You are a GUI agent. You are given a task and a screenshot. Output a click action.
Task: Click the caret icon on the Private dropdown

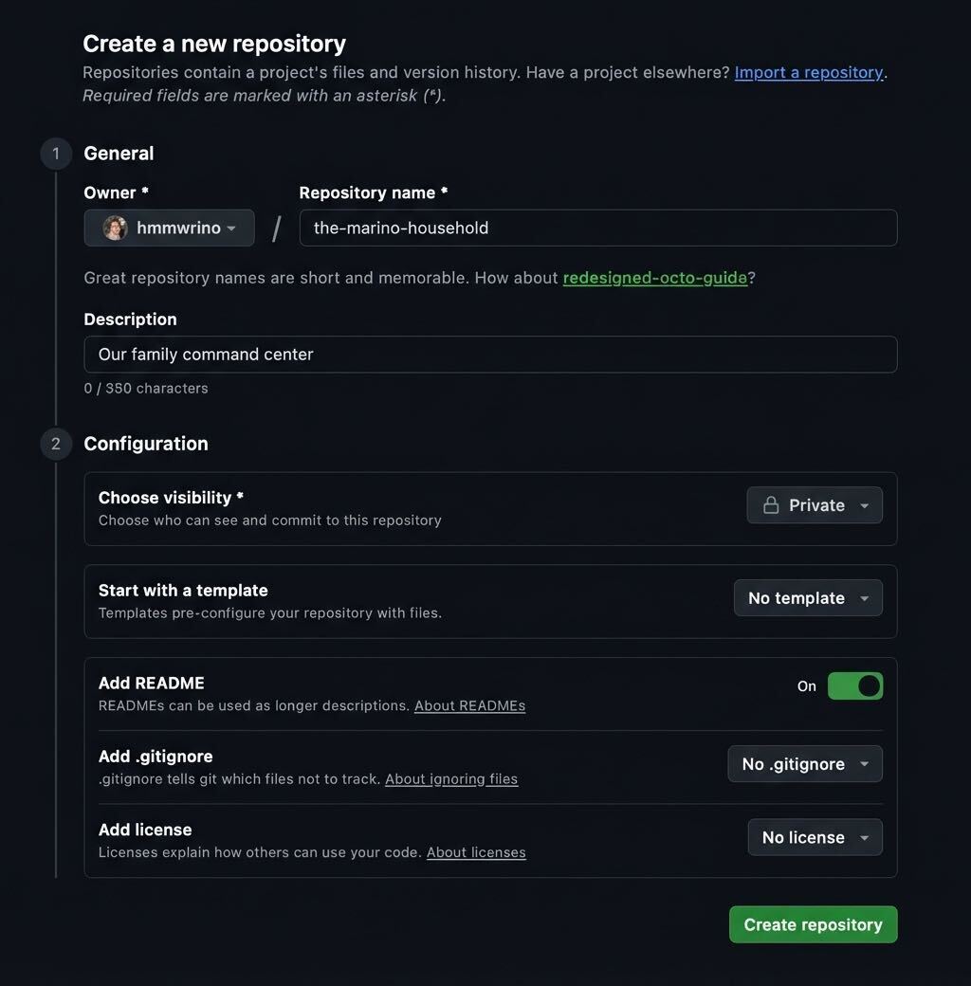coord(864,505)
